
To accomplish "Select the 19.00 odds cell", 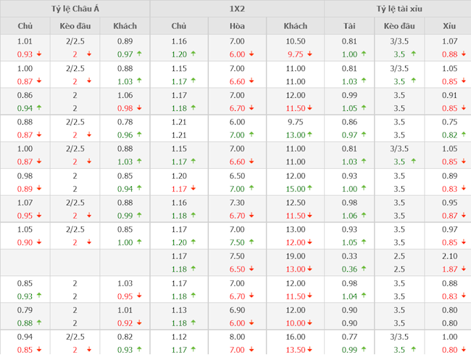I will [x=295, y=256].
